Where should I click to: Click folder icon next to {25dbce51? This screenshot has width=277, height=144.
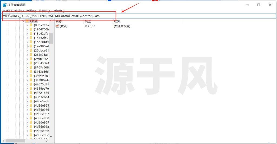[31, 50]
